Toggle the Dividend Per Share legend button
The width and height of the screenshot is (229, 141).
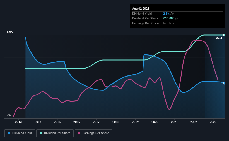55,133
